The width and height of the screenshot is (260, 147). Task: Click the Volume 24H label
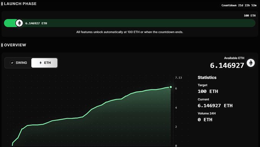coord(206,113)
